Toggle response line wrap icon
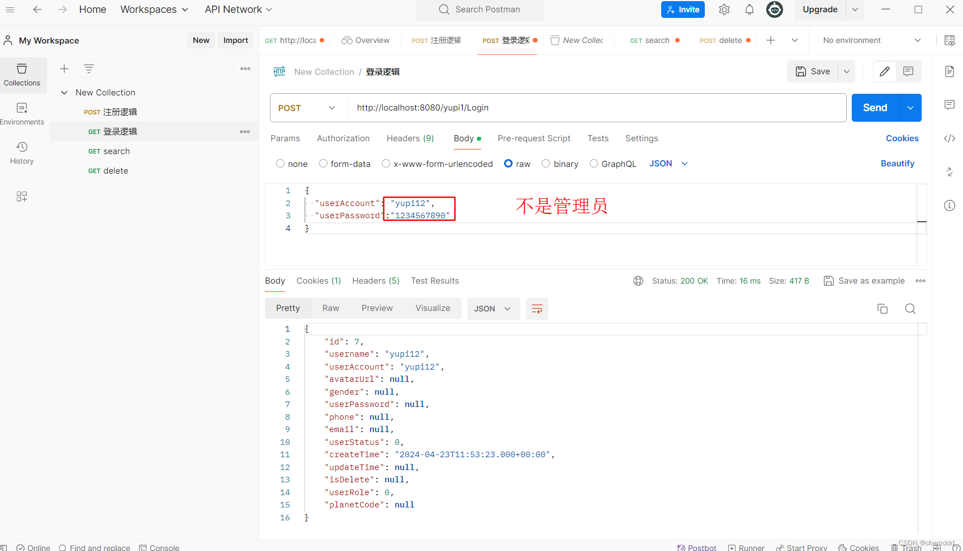The height and width of the screenshot is (551, 963). pos(537,309)
